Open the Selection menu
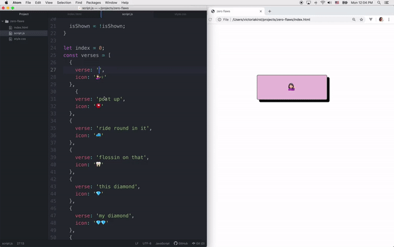Viewport: 394px width, 247px height. click(x=64, y=3)
